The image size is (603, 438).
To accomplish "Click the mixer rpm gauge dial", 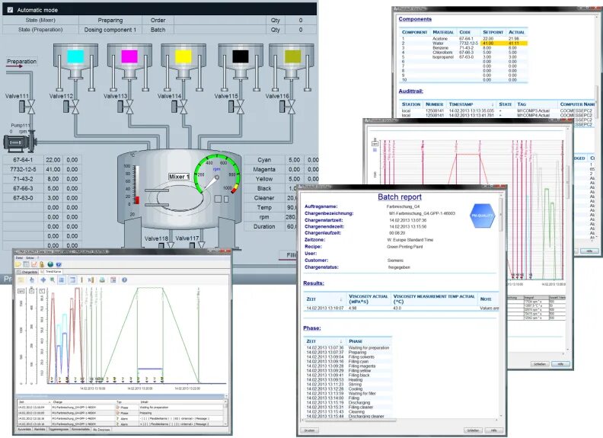I will [x=217, y=175].
